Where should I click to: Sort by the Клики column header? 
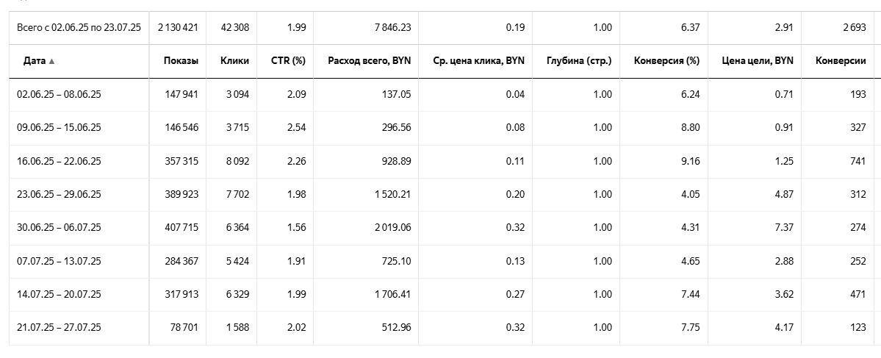click(x=234, y=61)
